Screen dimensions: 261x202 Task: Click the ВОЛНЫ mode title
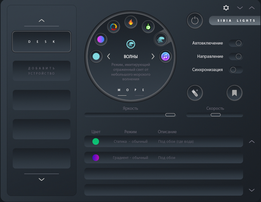click(x=130, y=56)
